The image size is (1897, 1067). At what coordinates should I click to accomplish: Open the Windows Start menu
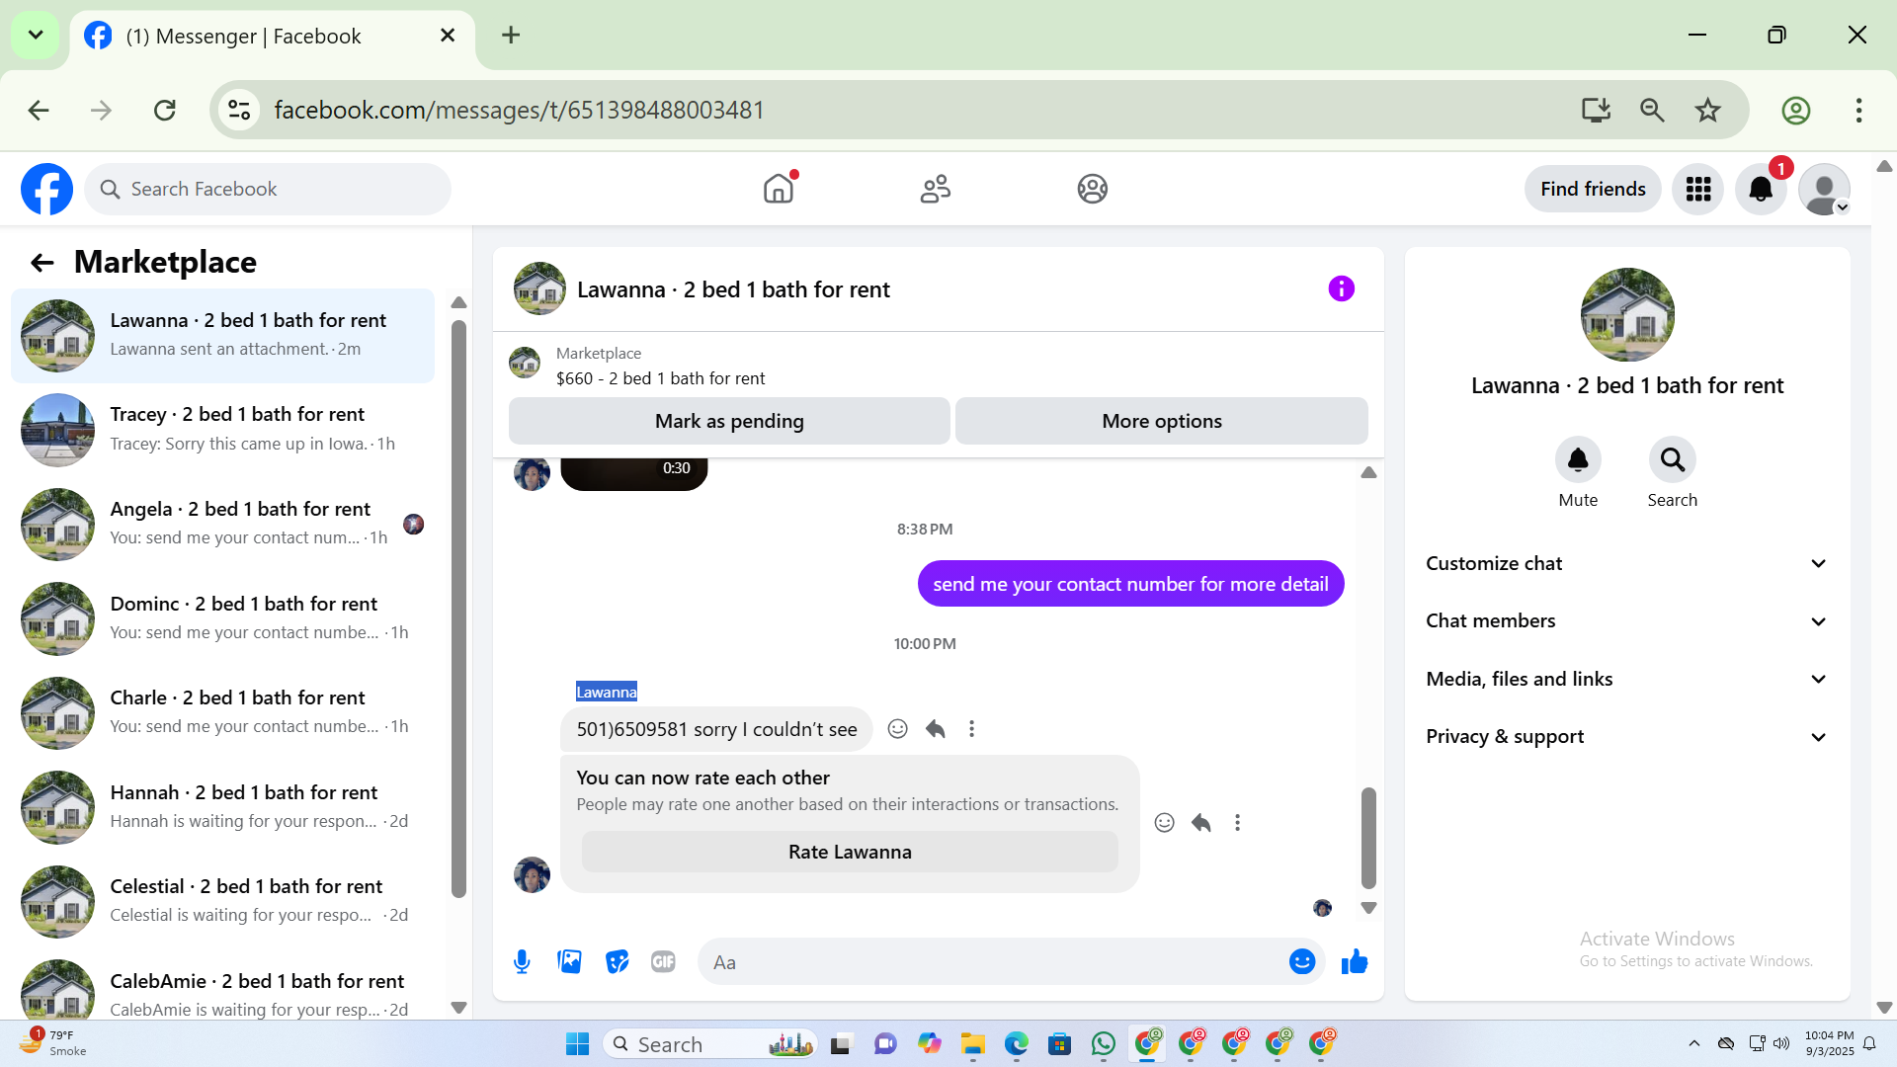coord(577,1043)
